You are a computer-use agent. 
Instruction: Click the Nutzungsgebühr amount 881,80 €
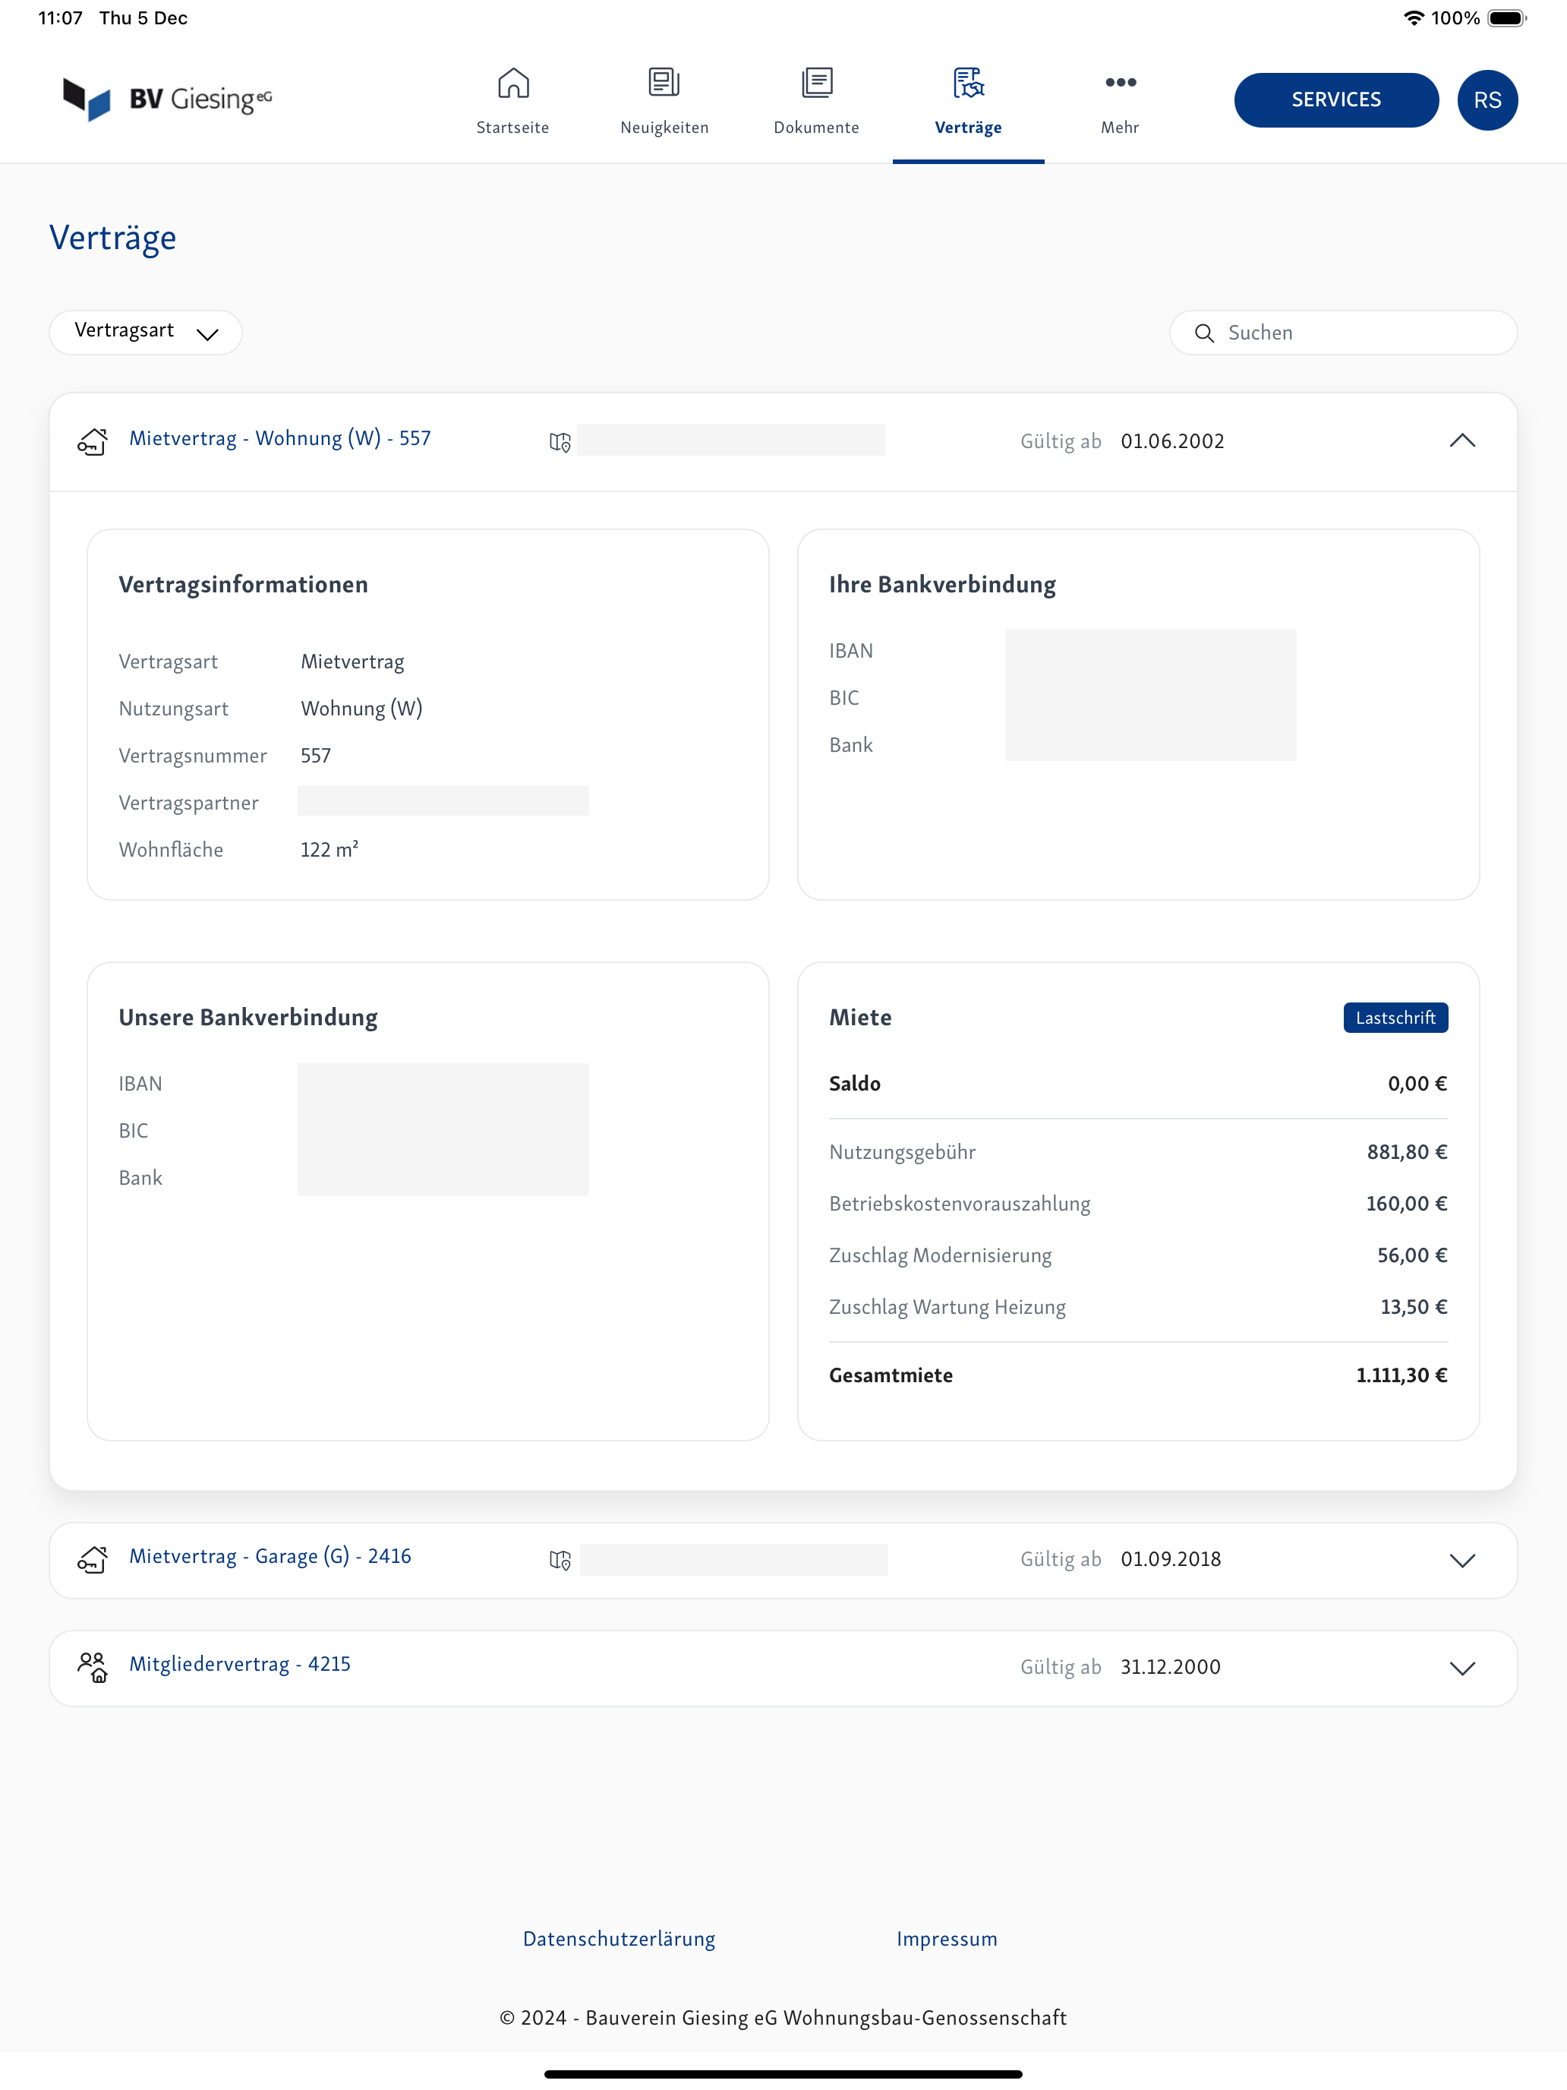click(1406, 1152)
